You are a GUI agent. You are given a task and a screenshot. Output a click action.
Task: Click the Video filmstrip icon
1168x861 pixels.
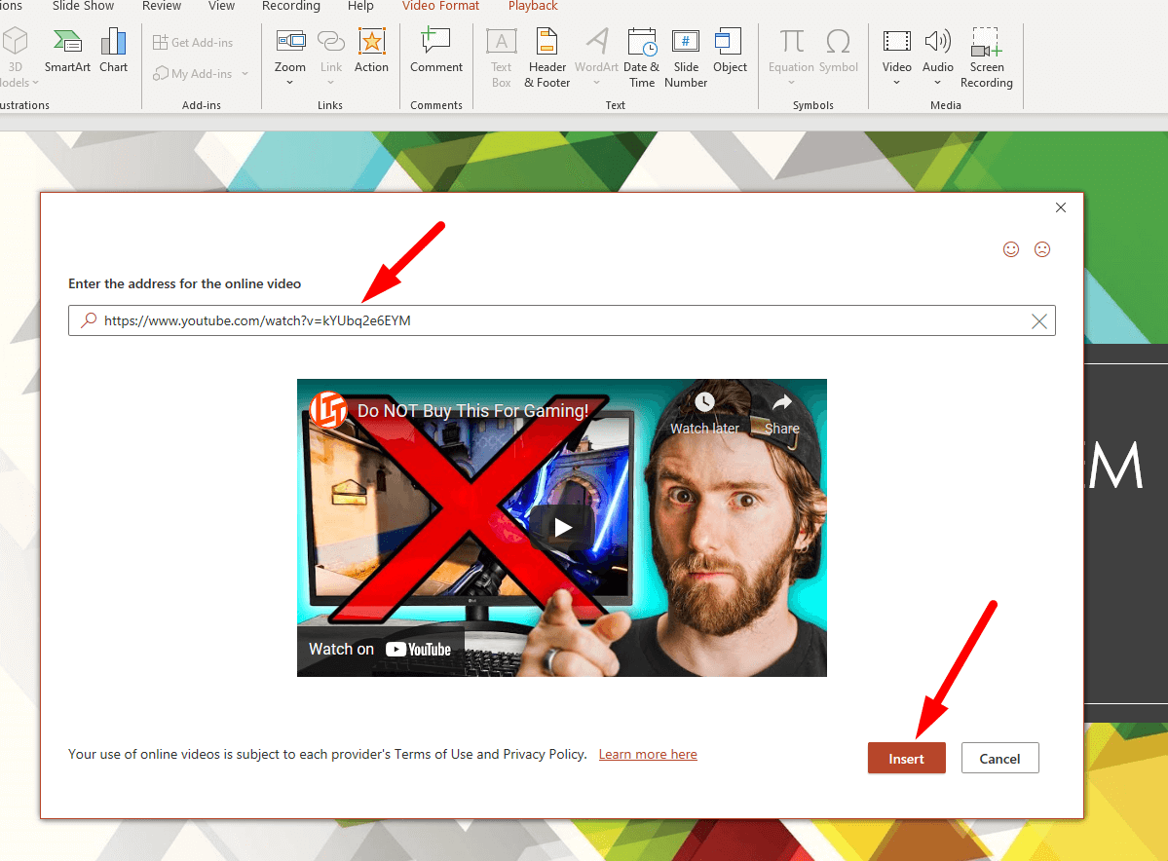pyautogui.click(x=896, y=41)
